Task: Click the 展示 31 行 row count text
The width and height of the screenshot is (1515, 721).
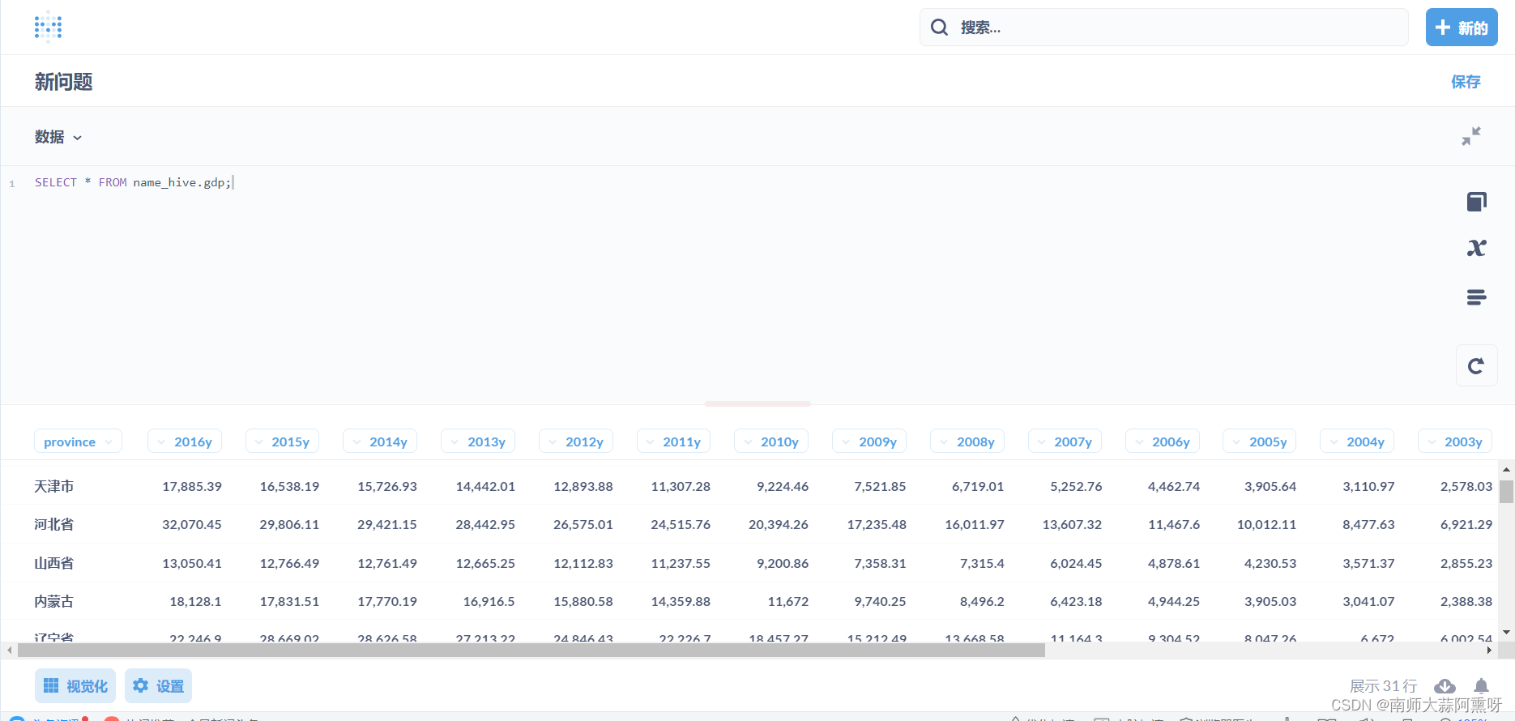Action: click(x=1383, y=686)
